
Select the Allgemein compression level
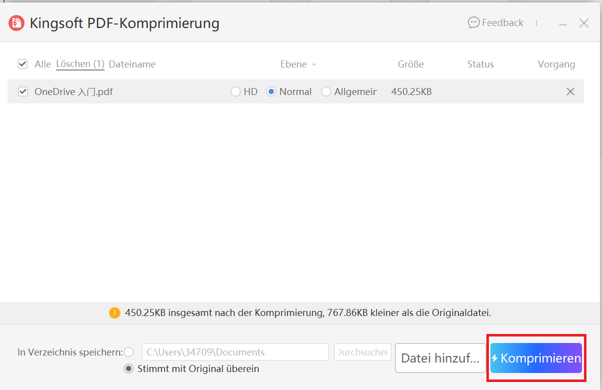point(326,91)
